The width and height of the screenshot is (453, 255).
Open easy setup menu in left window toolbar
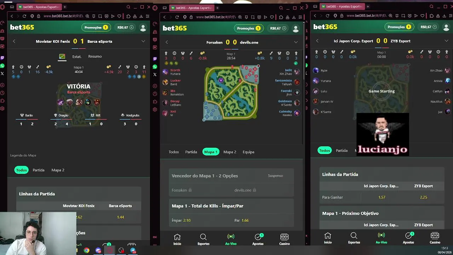coord(148,16)
